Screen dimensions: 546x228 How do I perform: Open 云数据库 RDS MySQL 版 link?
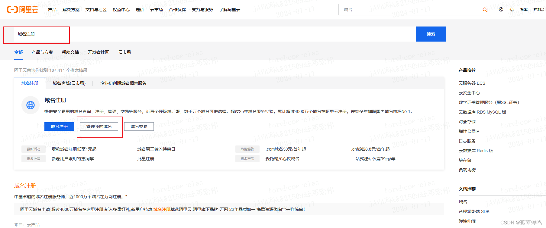pos(483,112)
